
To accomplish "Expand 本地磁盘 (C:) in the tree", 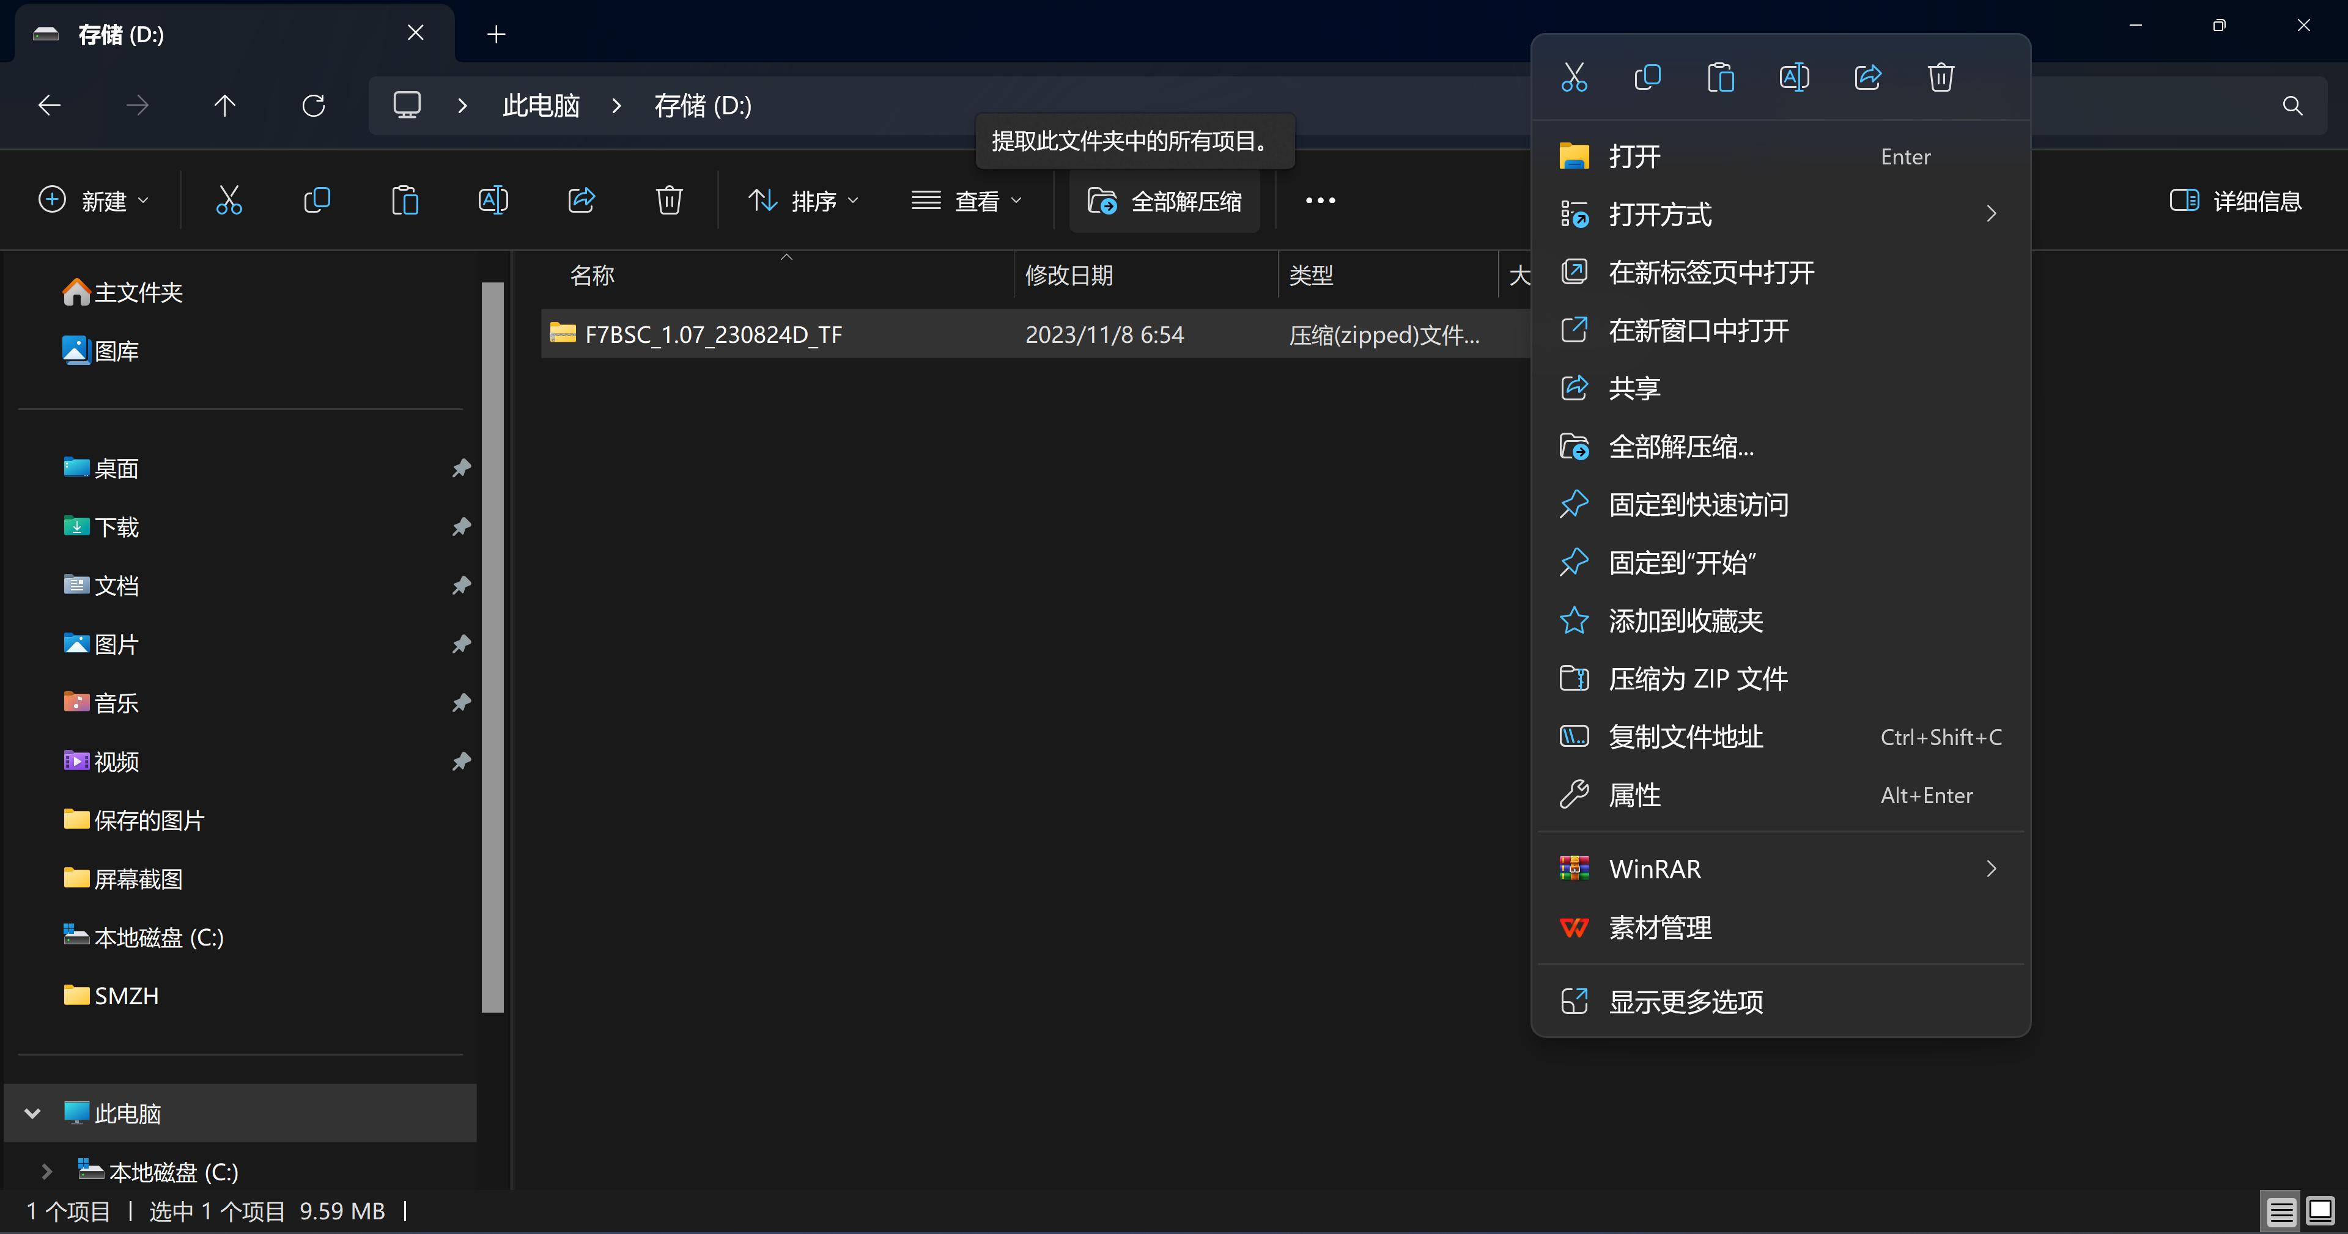I will (x=46, y=1171).
